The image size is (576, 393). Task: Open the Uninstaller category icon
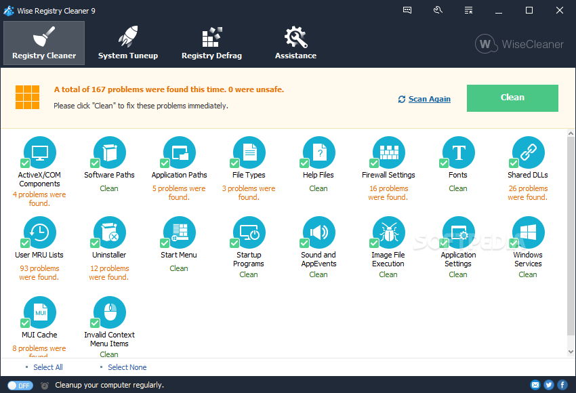tap(110, 232)
